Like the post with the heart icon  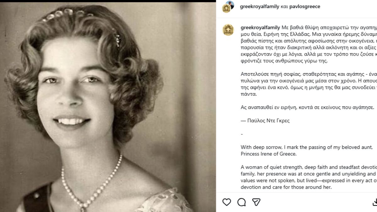pyautogui.click(x=227, y=202)
